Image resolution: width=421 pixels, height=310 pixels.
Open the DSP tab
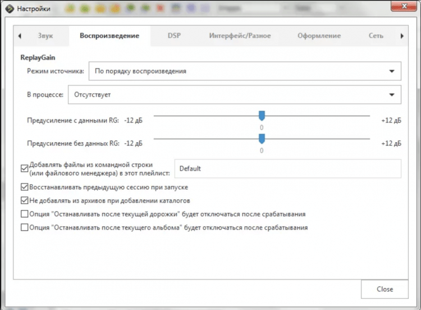(x=174, y=36)
